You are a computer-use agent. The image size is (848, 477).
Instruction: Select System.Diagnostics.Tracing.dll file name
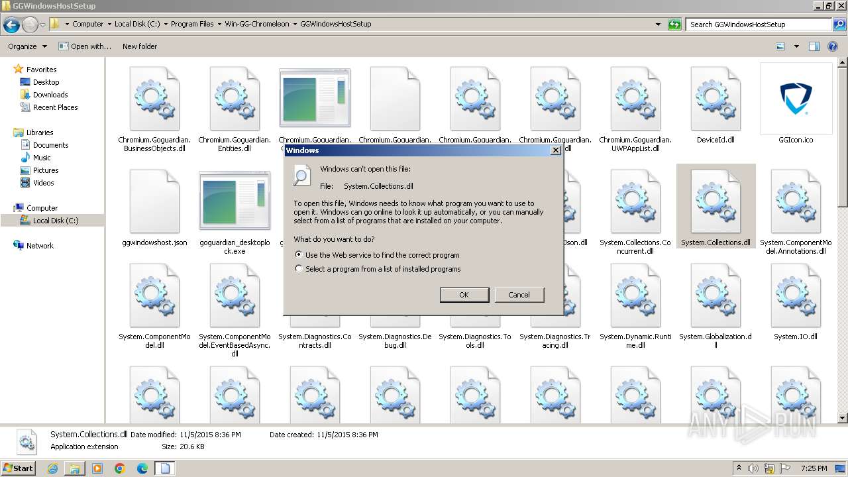point(555,341)
